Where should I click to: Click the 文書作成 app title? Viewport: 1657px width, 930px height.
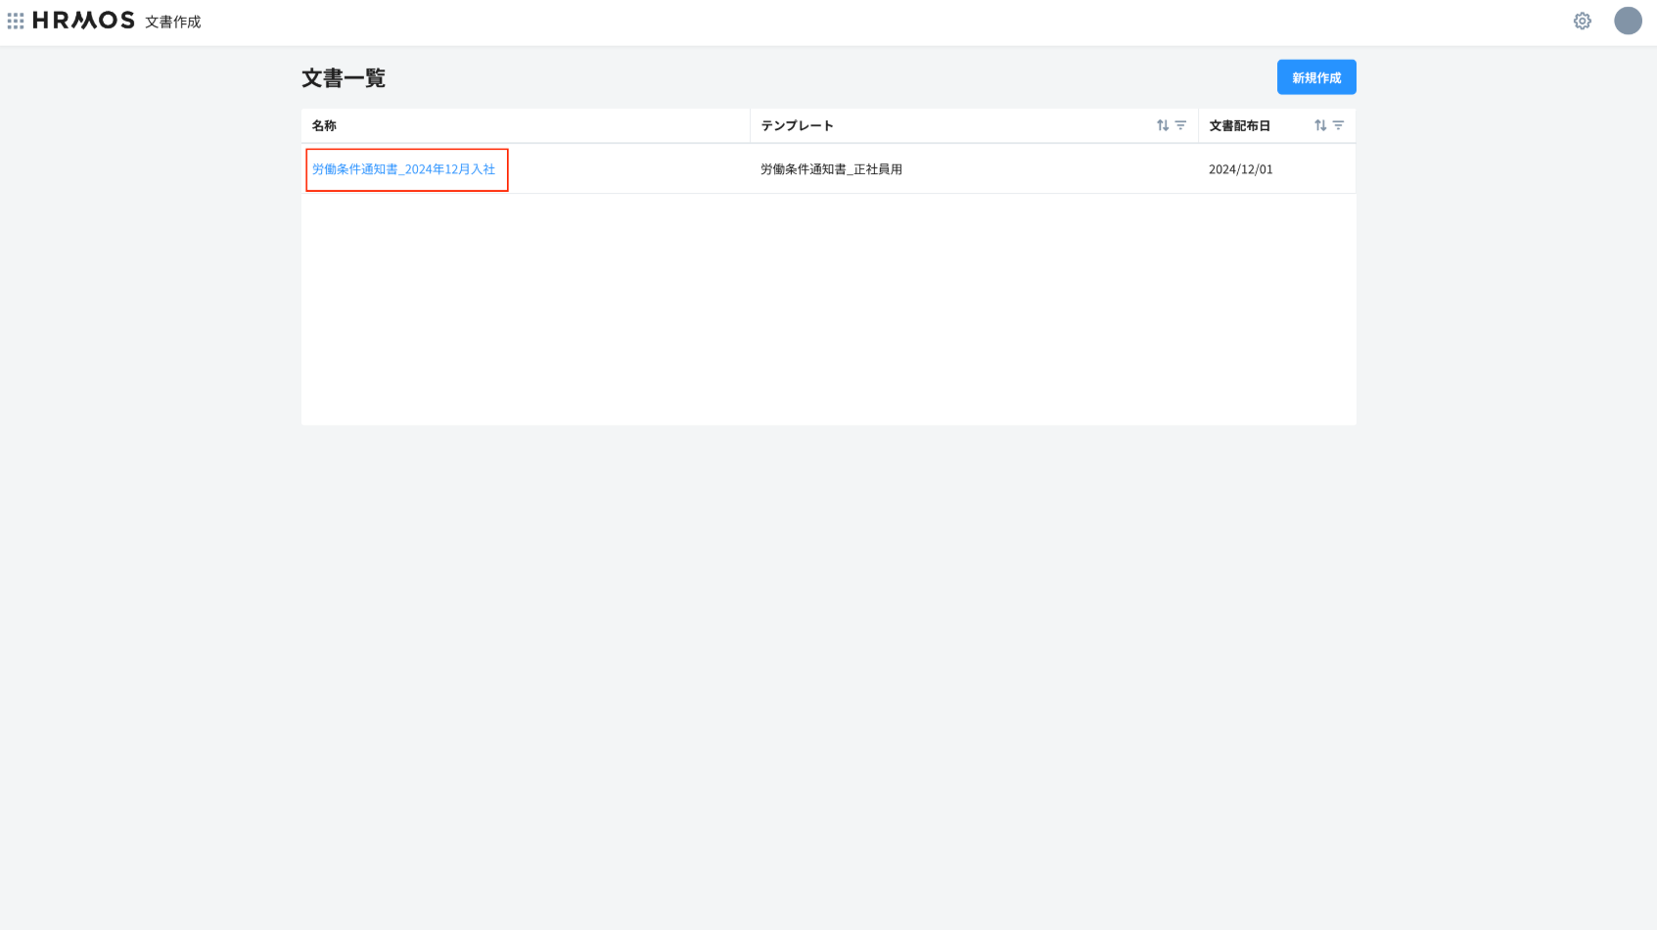coord(172,22)
